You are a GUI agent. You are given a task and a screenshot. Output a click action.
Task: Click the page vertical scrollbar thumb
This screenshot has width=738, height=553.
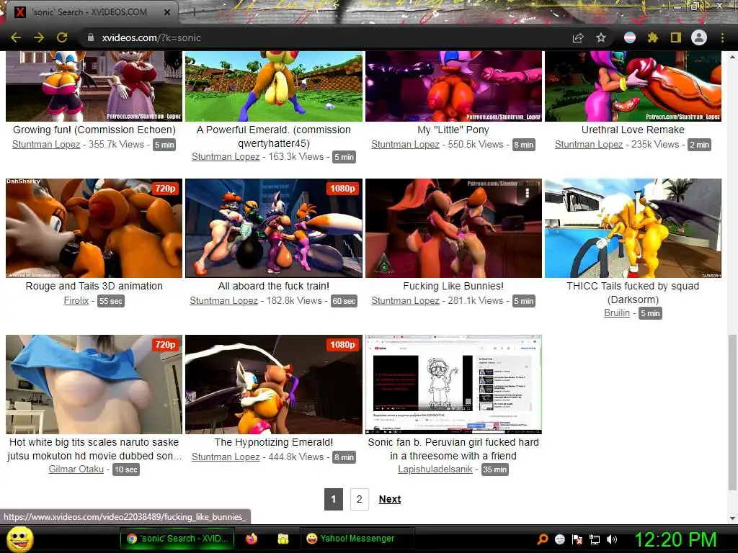coord(732,411)
